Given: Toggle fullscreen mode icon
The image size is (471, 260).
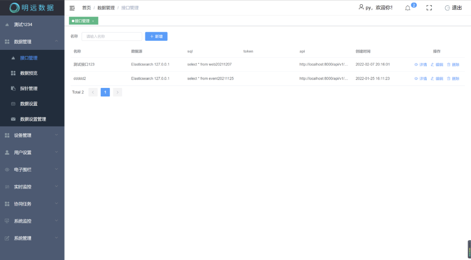Looking at the screenshot, I should tap(429, 8).
